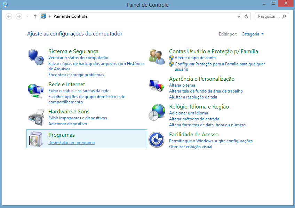Click Configurar Proteção para a Família link

[x=220, y=66]
